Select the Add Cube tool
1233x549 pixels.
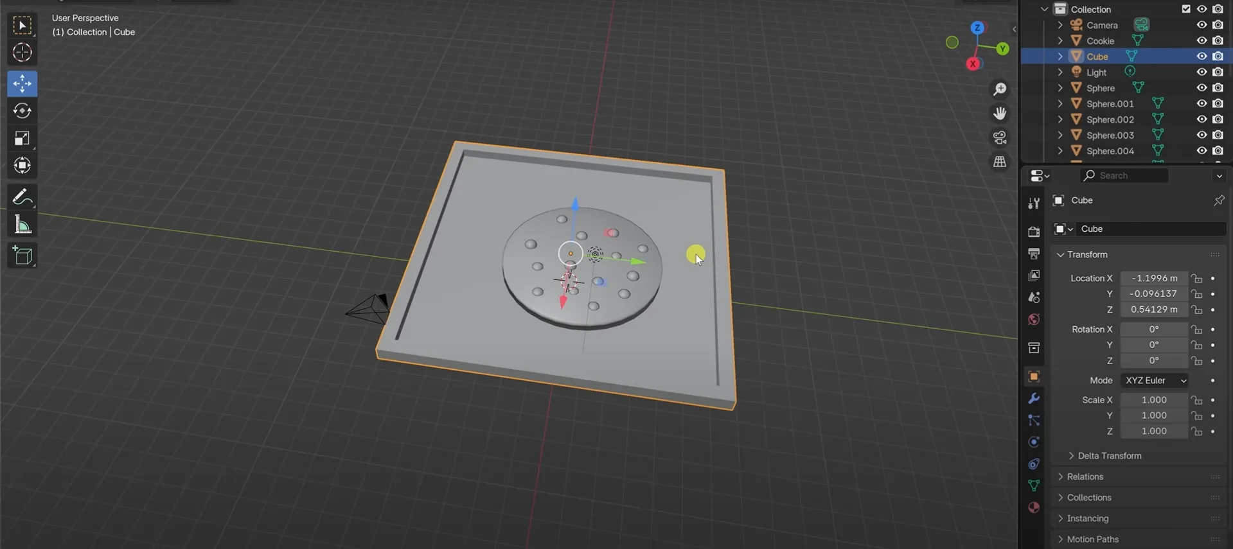pyautogui.click(x=22, y=256)
